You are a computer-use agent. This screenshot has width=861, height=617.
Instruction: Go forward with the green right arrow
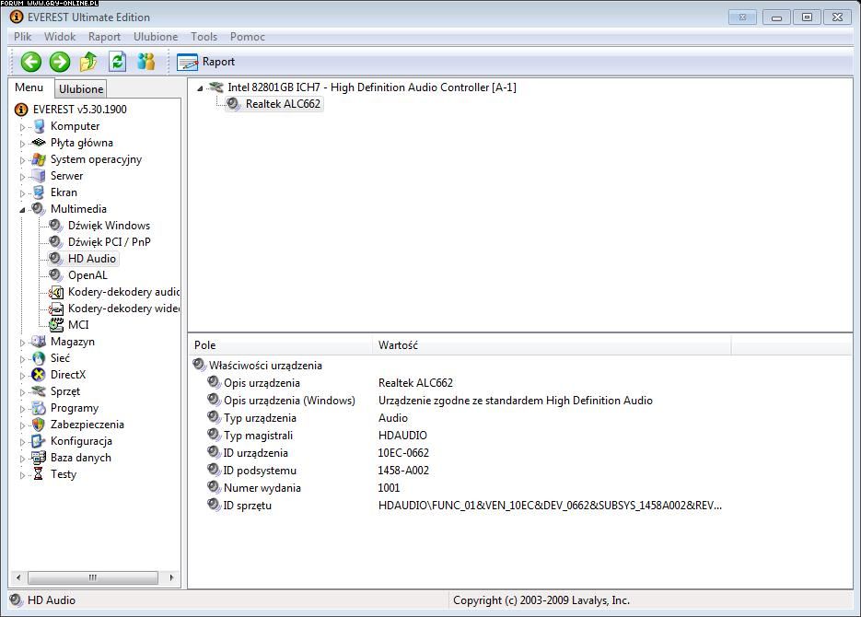click(60, 62)
